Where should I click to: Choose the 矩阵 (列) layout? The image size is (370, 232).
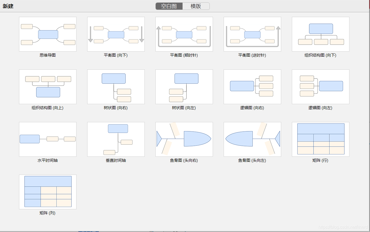coord(48,192)
